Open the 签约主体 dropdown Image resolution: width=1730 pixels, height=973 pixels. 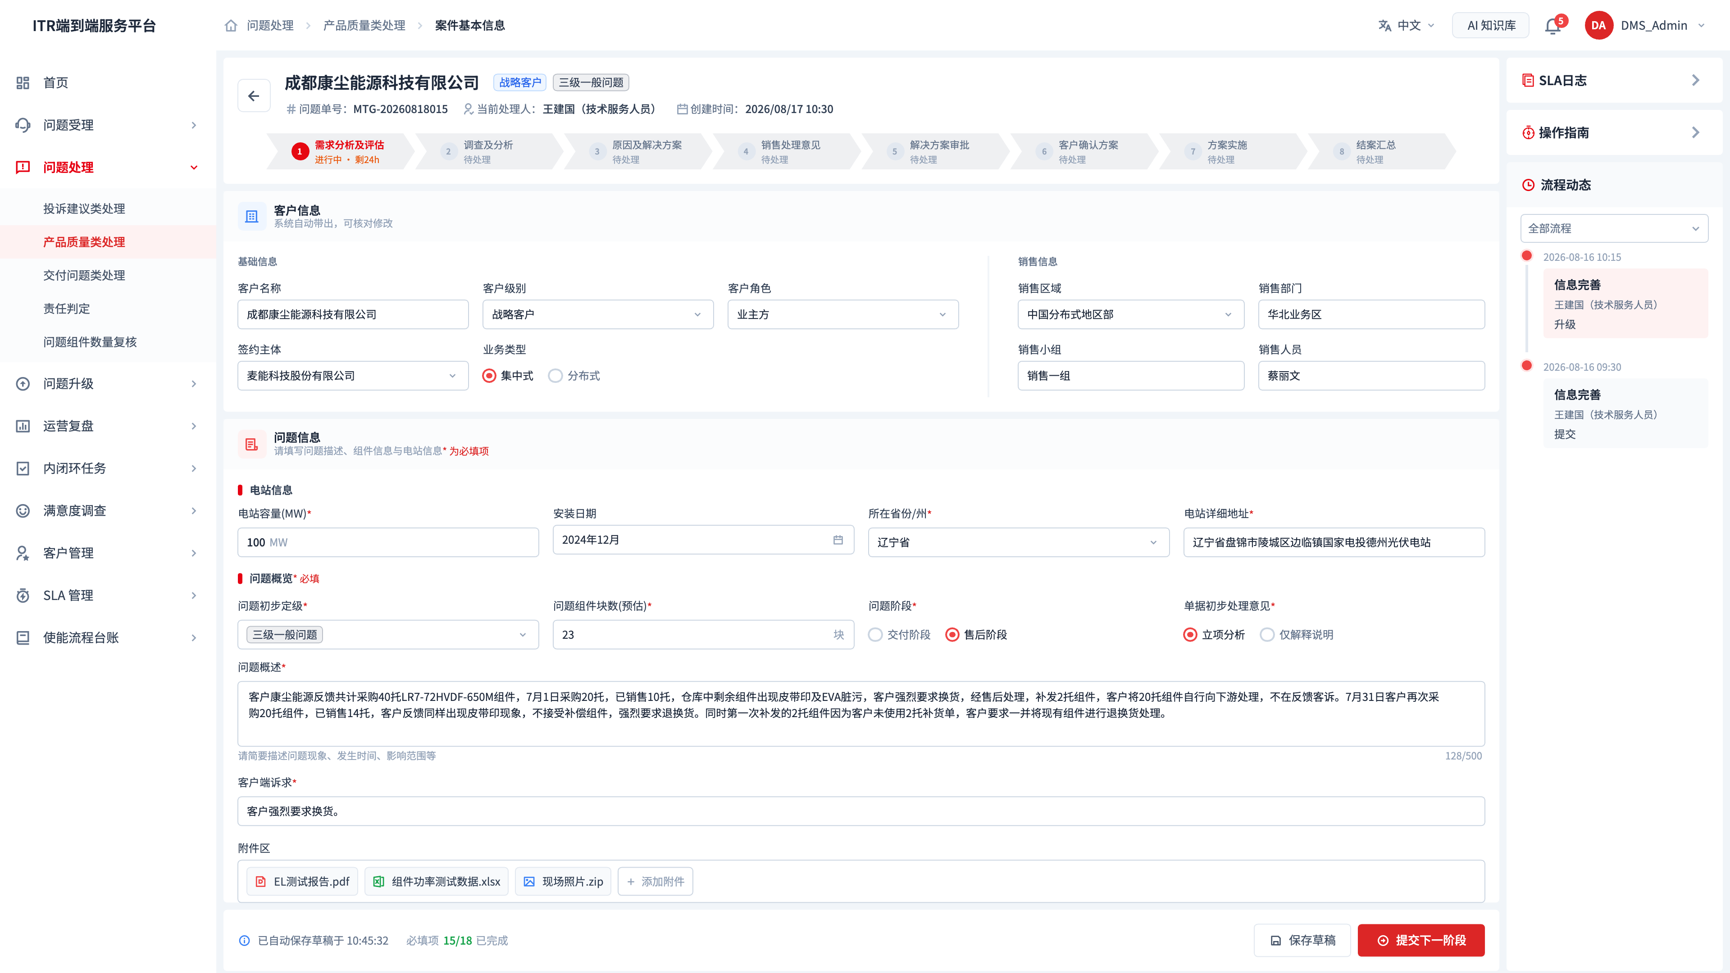coord(353,376)
